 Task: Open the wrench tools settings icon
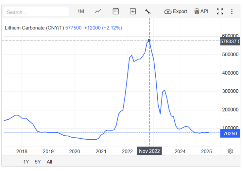pos(148,12)
